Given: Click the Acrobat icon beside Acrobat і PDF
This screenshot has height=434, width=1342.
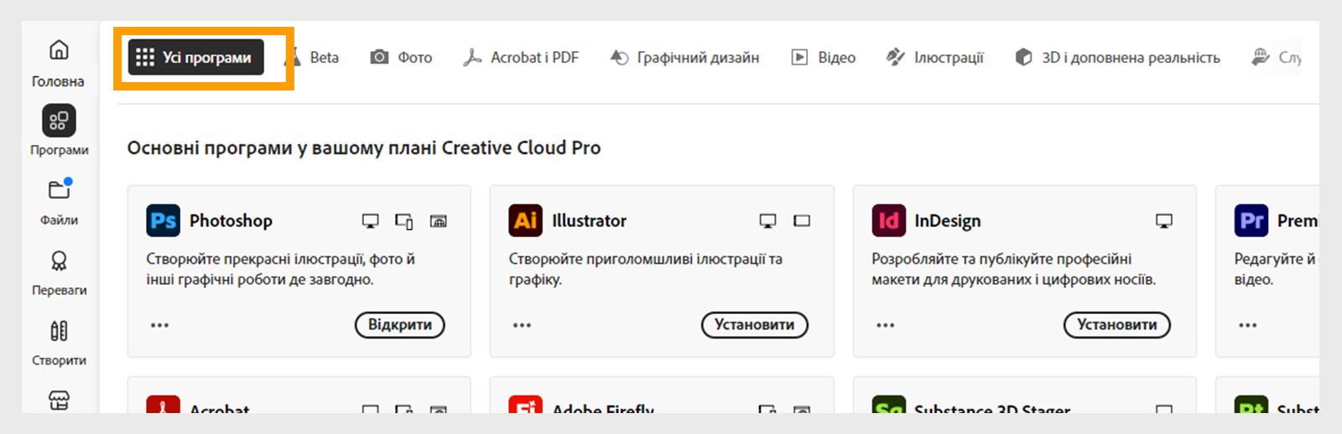Looking at the screenshot, I should pyautogui.click(x=472, y=57).
